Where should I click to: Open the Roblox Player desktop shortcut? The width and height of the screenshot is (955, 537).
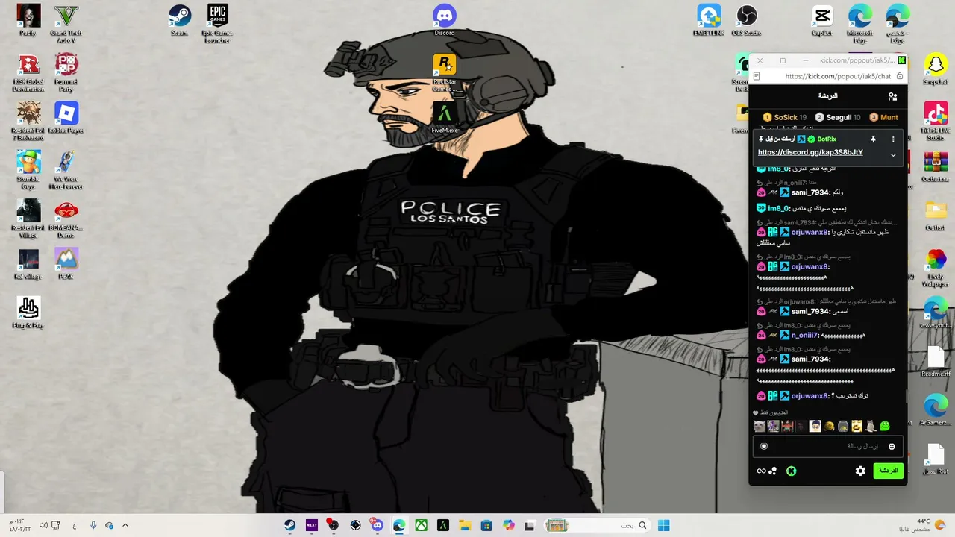pyautogui.click(x=66, y=118)
